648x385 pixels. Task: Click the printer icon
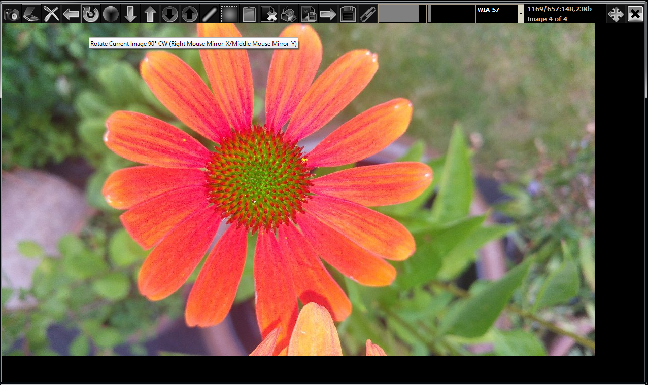click(289, 14)
